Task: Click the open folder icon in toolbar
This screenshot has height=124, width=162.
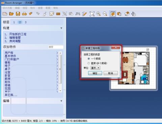Action: [x=11, y=14]
